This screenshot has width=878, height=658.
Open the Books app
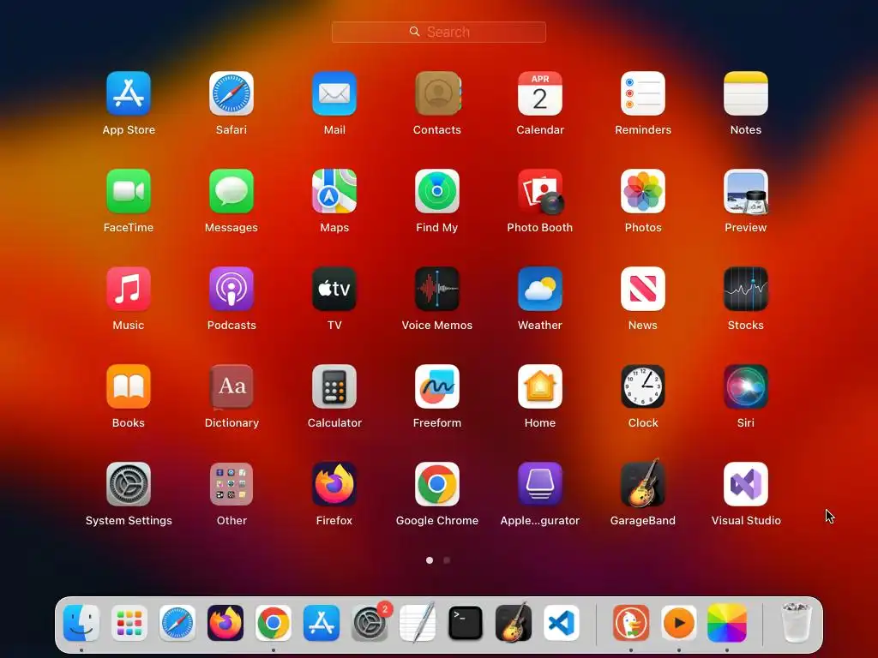[x=129, y=386]
